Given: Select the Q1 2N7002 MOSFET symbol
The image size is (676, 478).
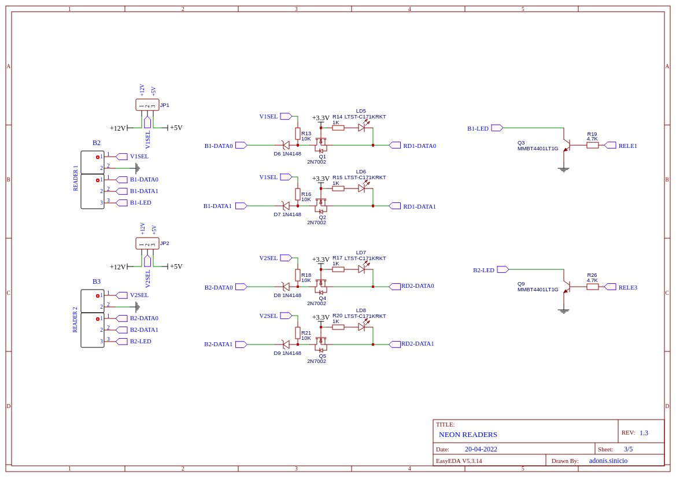Looking at the screenshot, I should [x=321, y=145].
